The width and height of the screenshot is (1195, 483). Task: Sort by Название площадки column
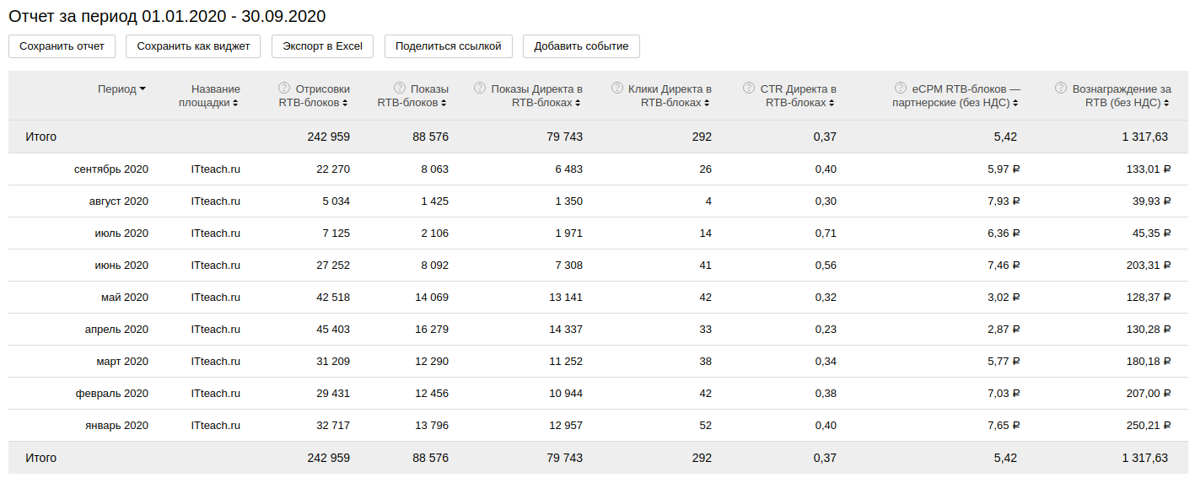tap(235, 104)
